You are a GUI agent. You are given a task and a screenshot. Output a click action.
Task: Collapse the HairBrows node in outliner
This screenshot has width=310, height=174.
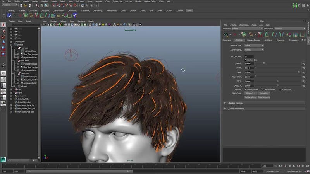click(x=14, y=73)
